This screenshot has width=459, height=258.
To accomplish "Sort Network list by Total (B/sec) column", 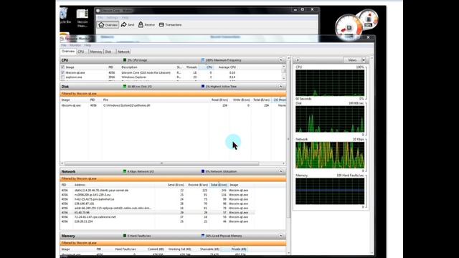I will (219, 185).
